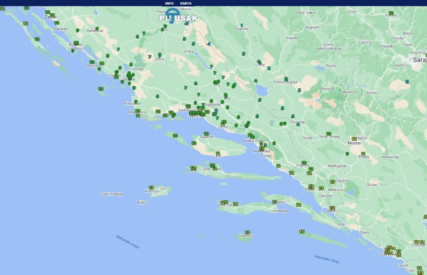
Task: Click the 0 marker near Hadžići
Action: pyautogui.click(x=407, y=82)
